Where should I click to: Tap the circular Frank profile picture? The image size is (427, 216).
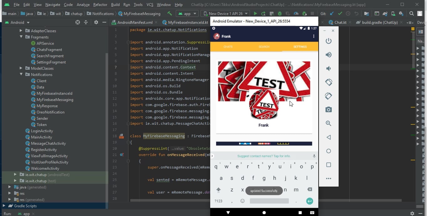point(264,105)
